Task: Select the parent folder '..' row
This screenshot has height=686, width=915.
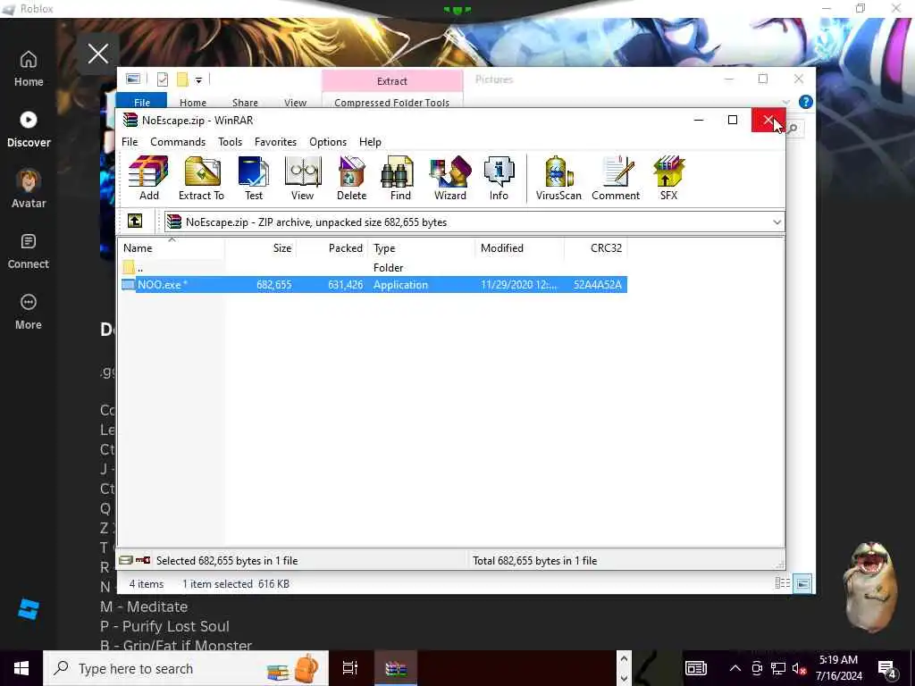Action: [x=373, y=268]
